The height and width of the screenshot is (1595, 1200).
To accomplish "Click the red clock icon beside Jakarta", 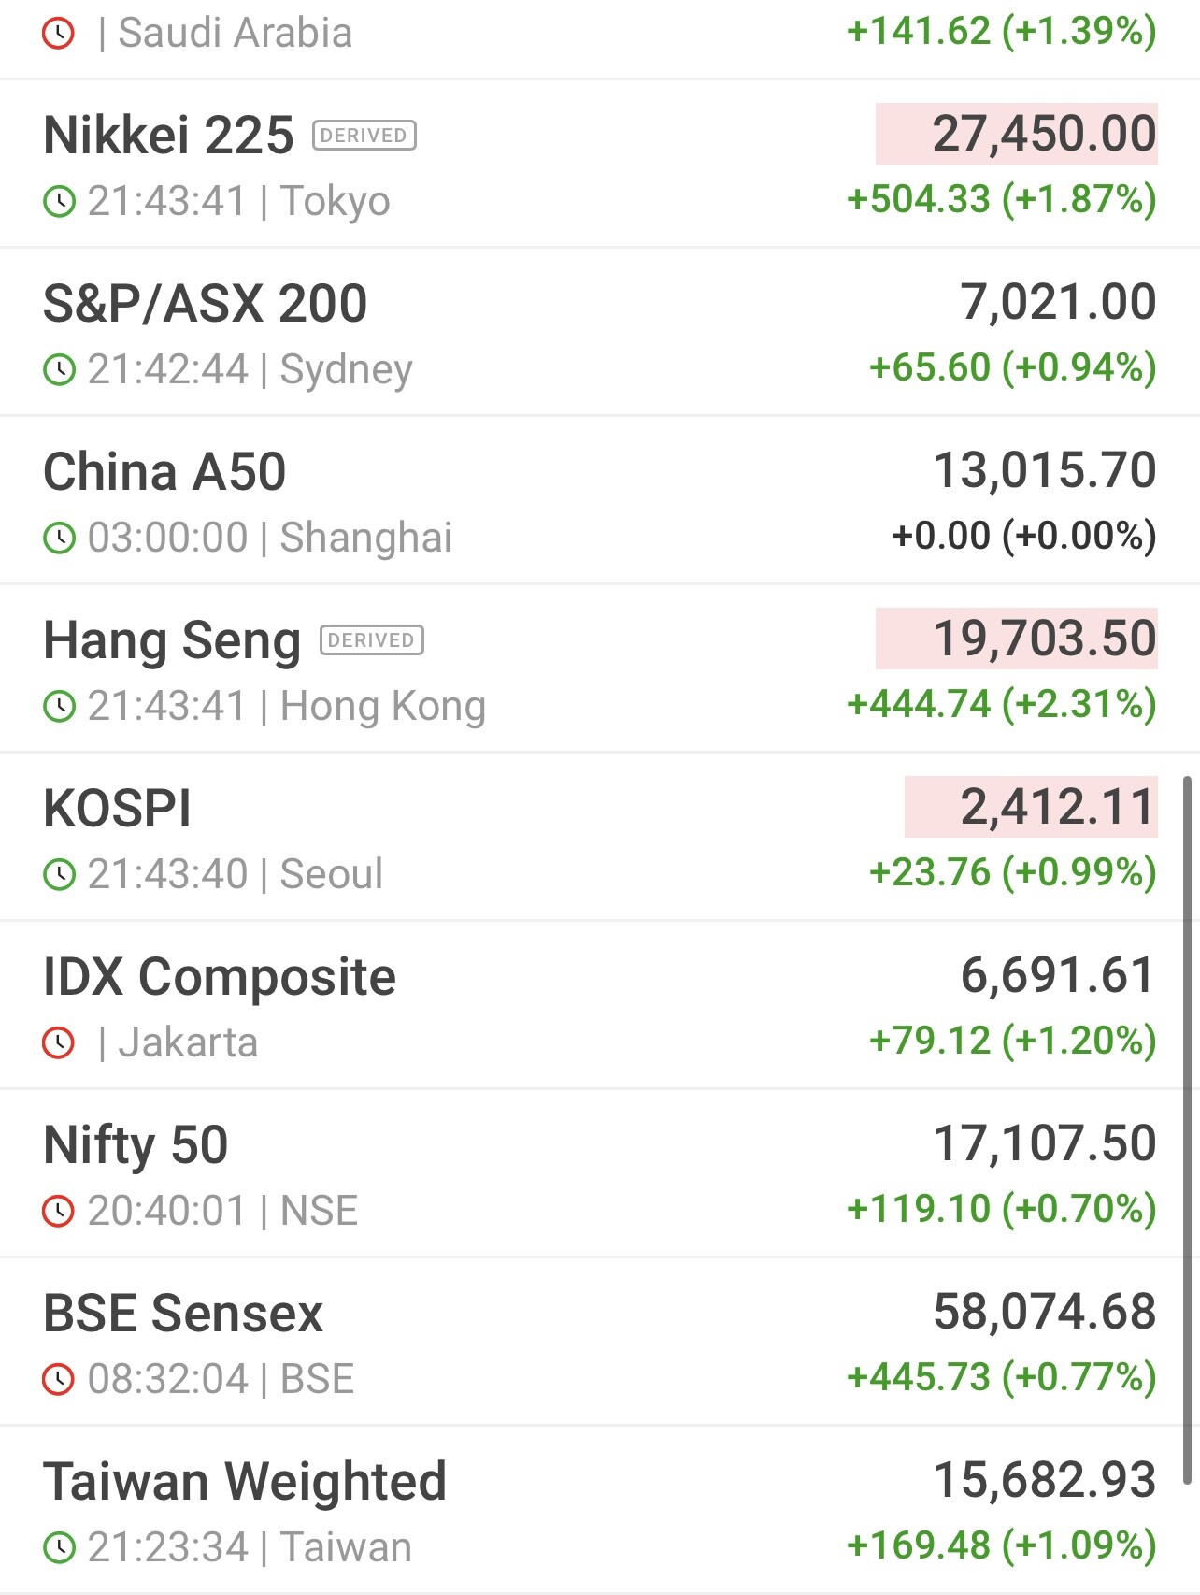I will pos(59,1043).
